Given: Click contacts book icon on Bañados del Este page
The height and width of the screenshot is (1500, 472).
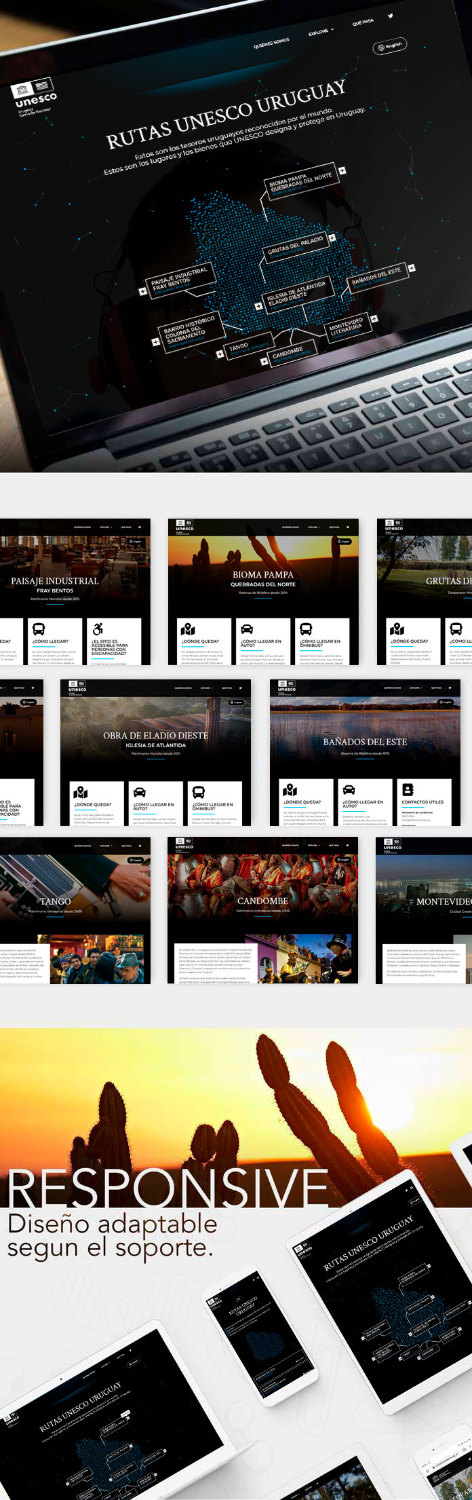Looking at the screenshot, I should click(x=408, y=790).
